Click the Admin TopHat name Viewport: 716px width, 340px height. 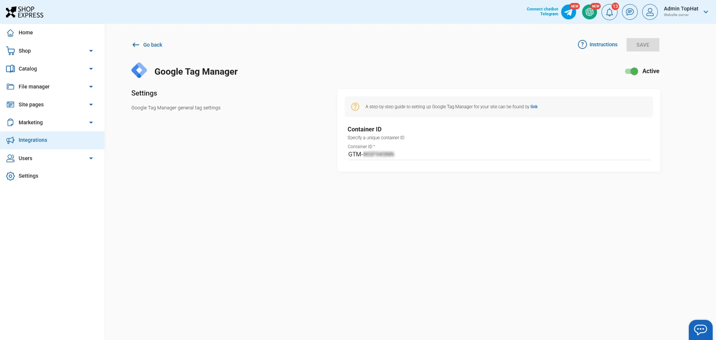click(681, 9)
